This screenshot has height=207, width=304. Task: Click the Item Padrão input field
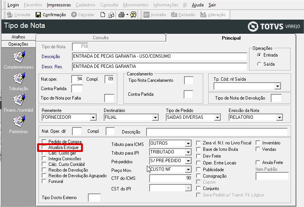pyautogui.click(x=272, y=176)
